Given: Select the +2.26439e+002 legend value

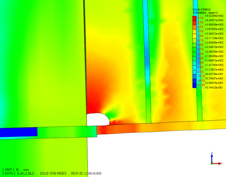Looking at the screenshot, I should pyautogui.click(x=214, y=51).
